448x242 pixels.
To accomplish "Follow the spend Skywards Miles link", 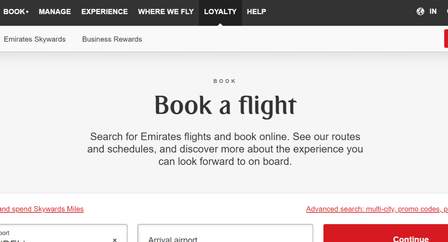I will click(42, 209).
